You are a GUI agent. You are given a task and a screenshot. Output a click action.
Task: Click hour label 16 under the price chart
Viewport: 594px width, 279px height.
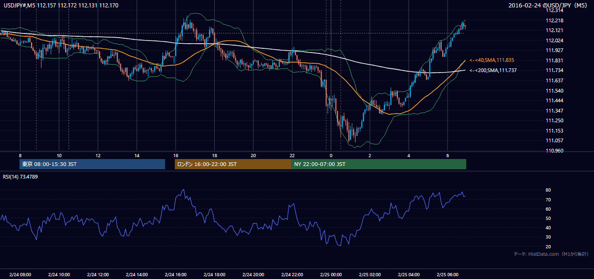coord(175,155)
